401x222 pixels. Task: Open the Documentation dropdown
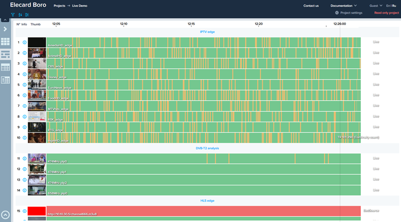343,6
